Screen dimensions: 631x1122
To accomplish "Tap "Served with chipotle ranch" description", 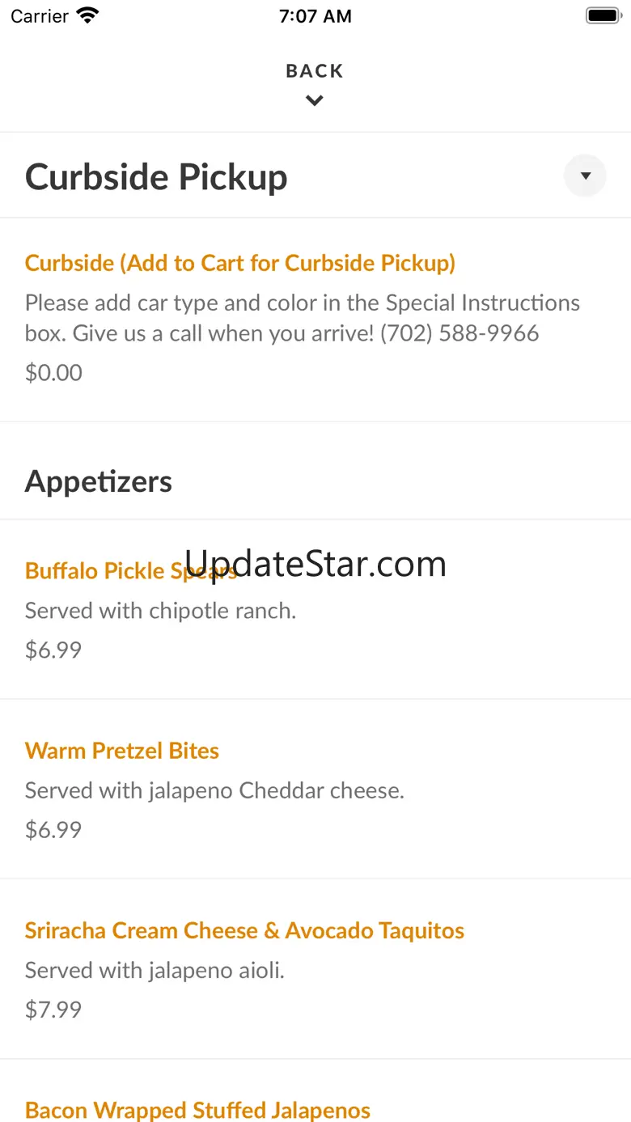I will tap(160, 611).
